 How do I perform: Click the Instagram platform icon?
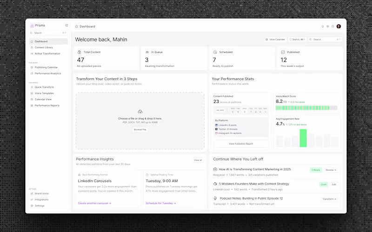coord(216,133)
